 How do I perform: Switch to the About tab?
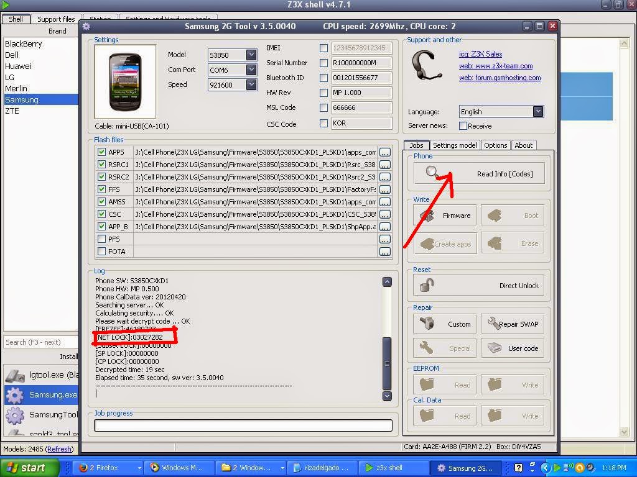[523, 145]
